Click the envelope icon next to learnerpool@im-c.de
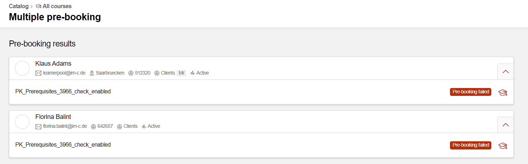Screen dimensions: 528x164 click(x=38, y=73)
